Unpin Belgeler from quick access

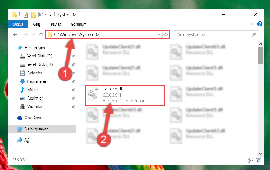pos(73,73)
